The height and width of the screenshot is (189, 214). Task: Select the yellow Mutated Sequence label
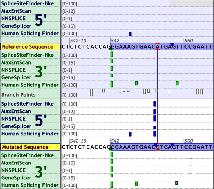(25, 147)
